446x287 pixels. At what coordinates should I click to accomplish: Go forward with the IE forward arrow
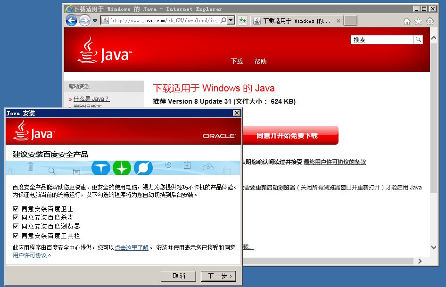coord(84,20)
